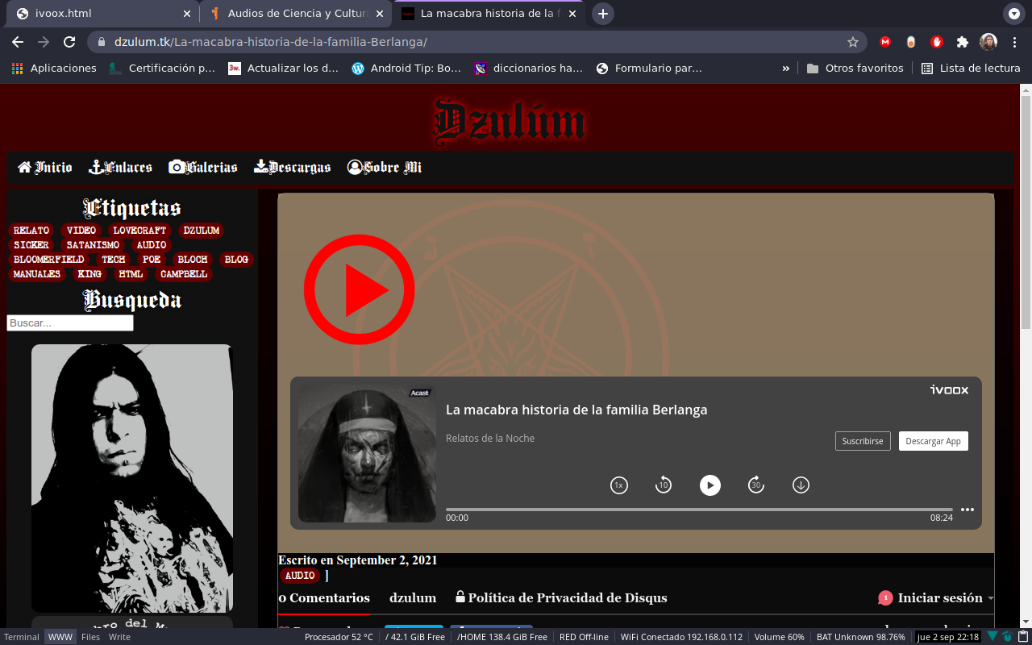This screenshot has height=645, width=1032.
Task: Bookmark the page with the star icon
Action: pyautogui.click(x=852, y=41)
